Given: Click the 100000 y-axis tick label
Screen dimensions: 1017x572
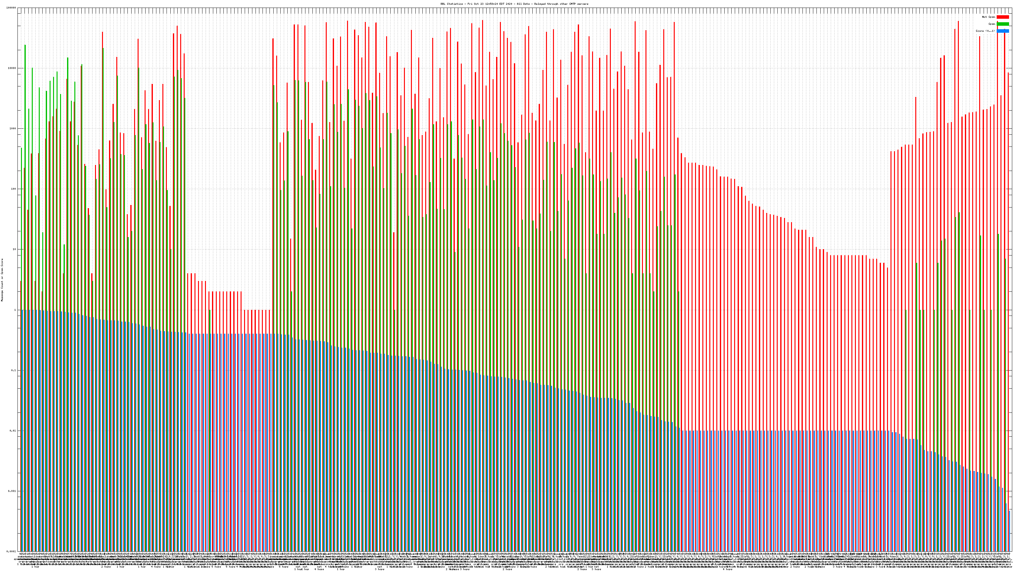Looking at the screenshot, I should (11, 8).
